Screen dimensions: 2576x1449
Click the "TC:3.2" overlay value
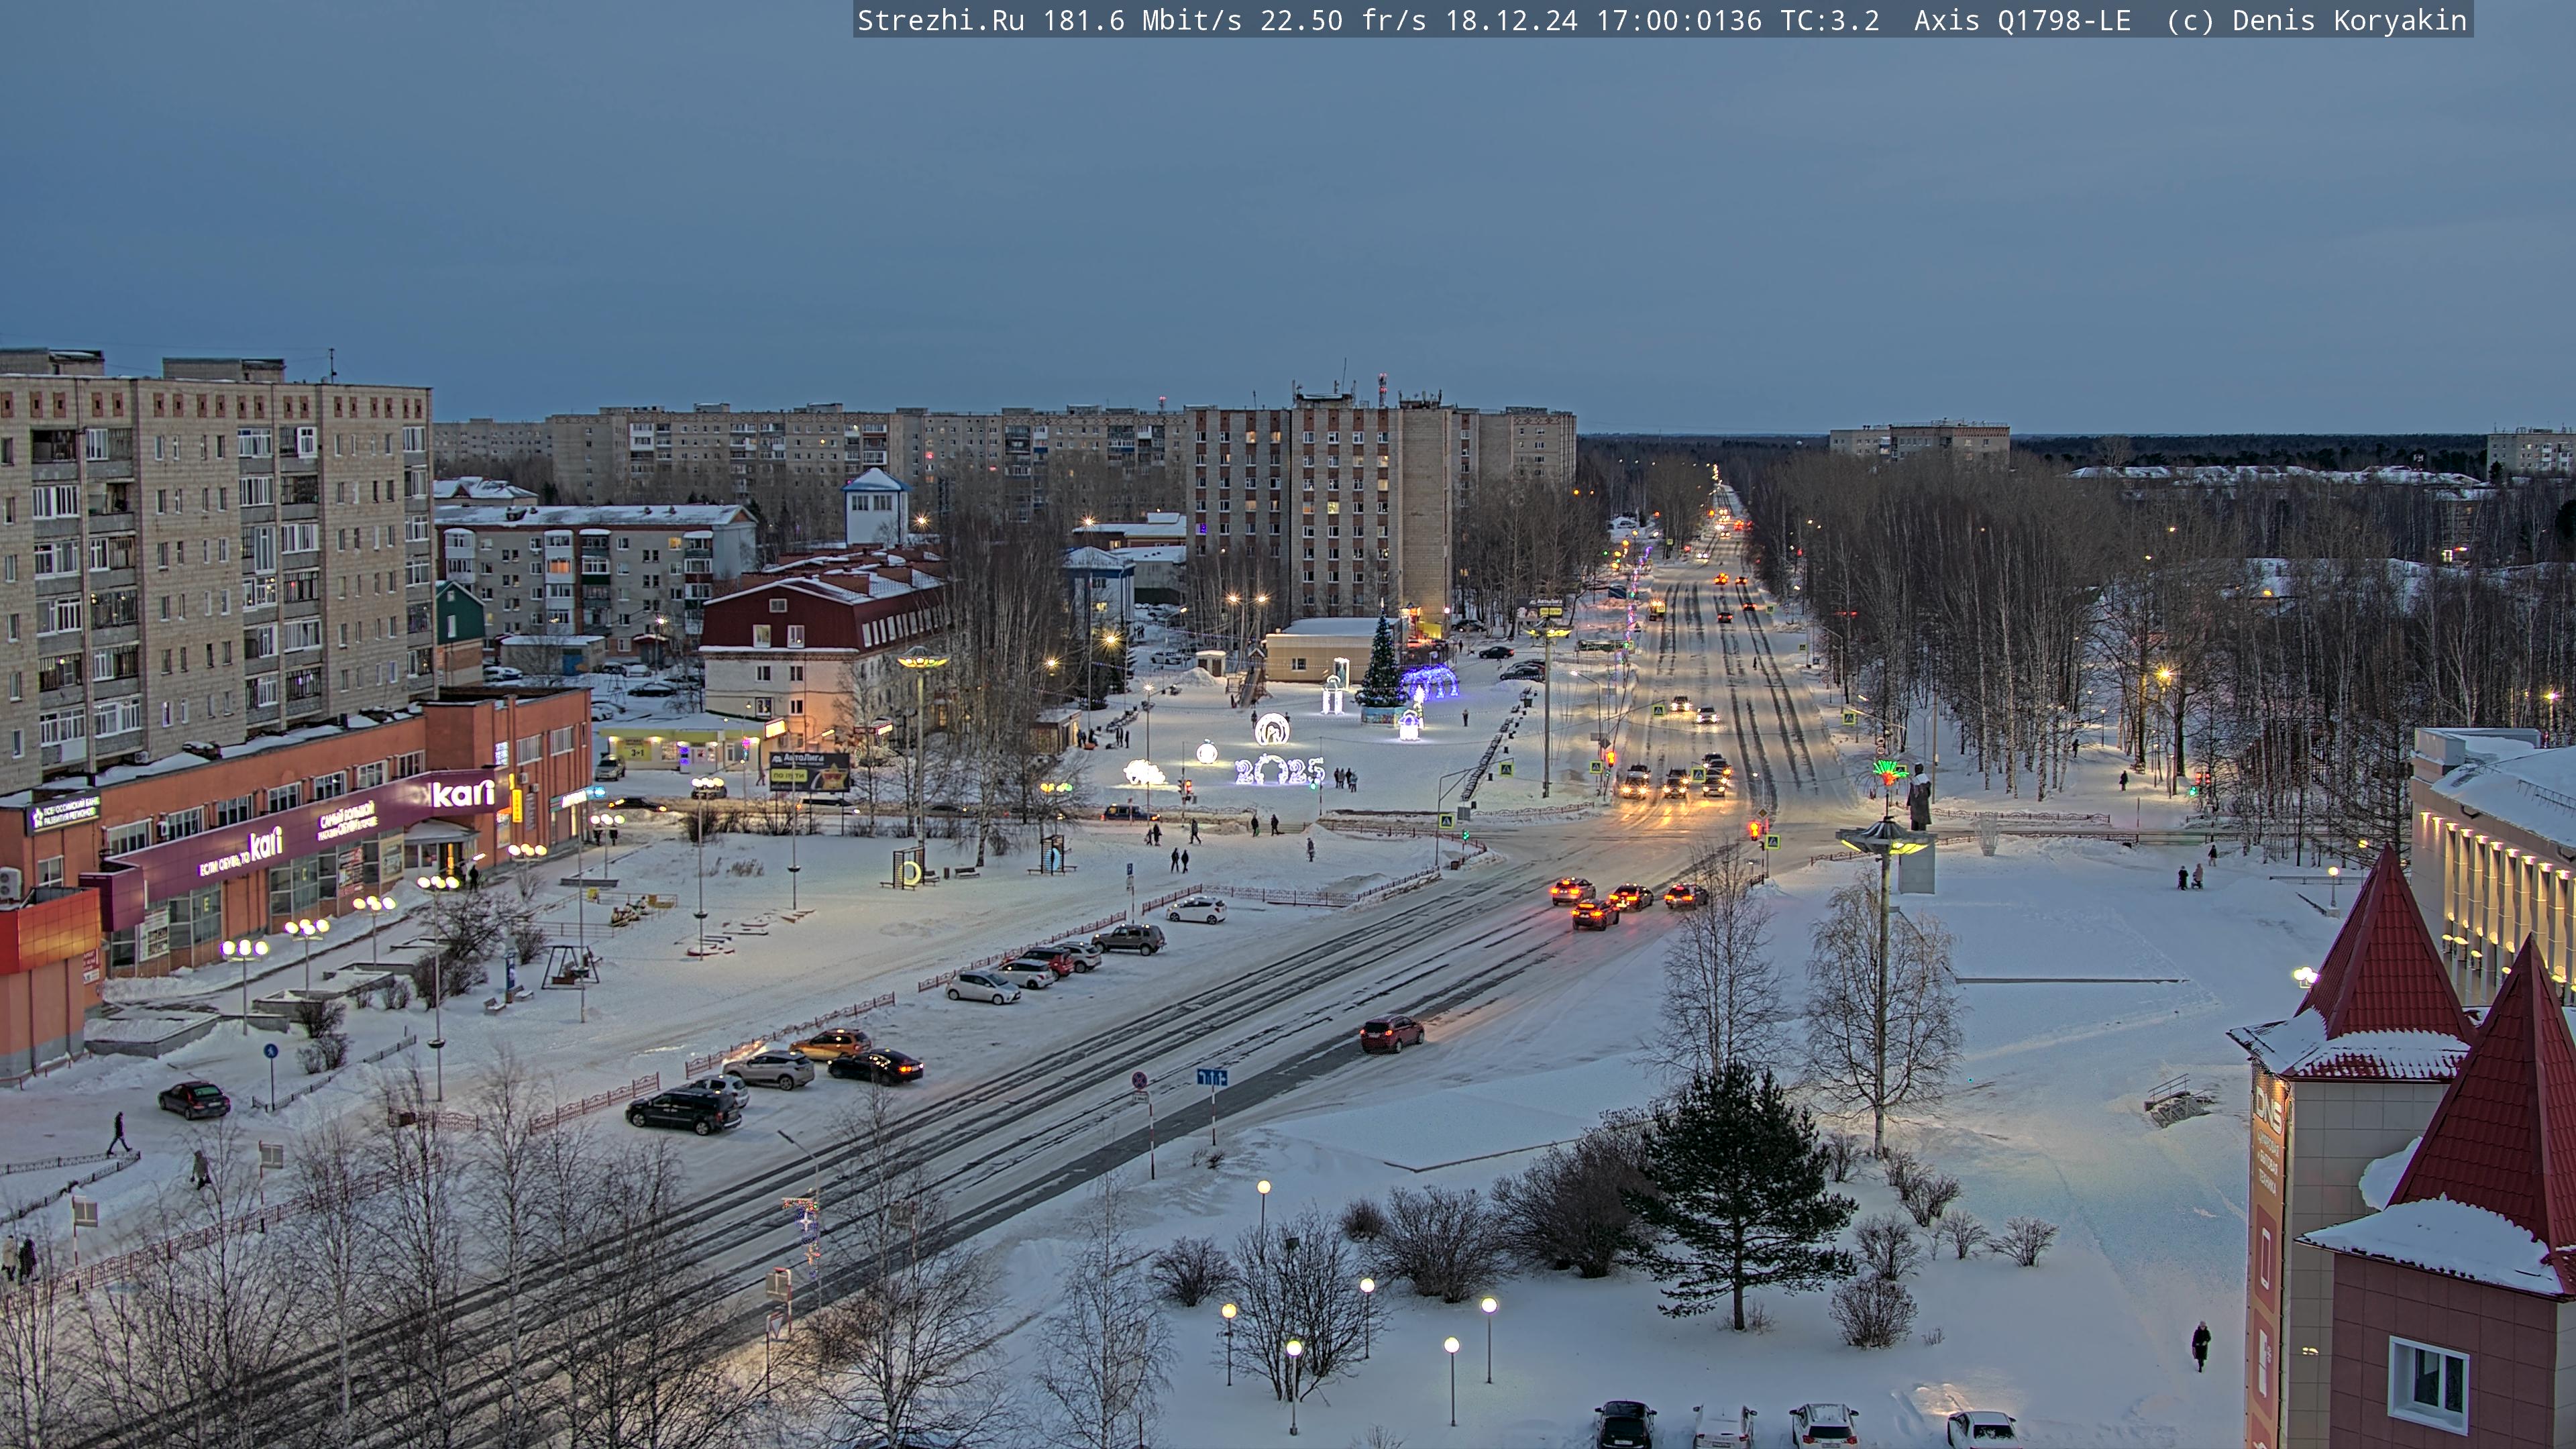point(1830,20)
